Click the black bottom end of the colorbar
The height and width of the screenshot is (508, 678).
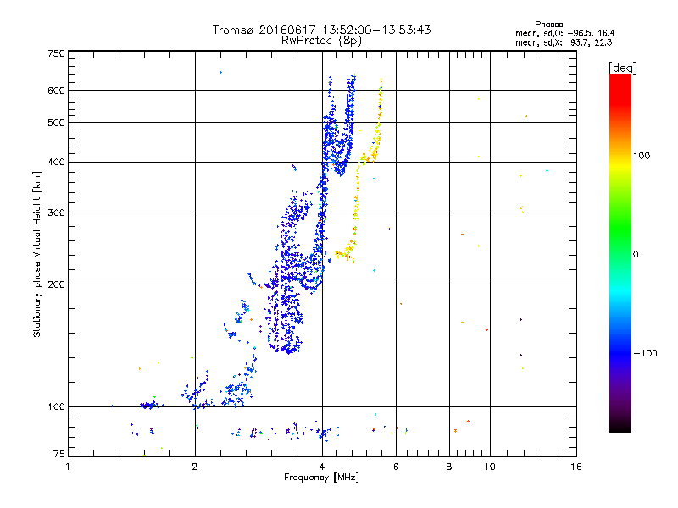tap(620, 426)
